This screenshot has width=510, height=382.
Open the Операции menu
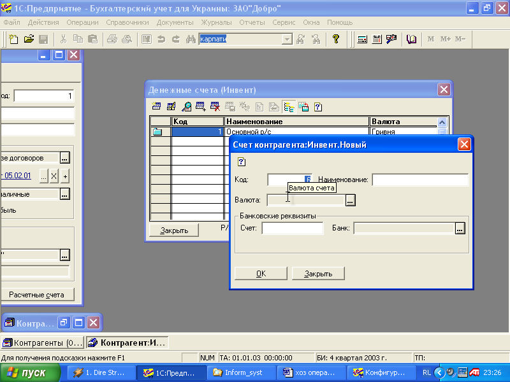82,22
